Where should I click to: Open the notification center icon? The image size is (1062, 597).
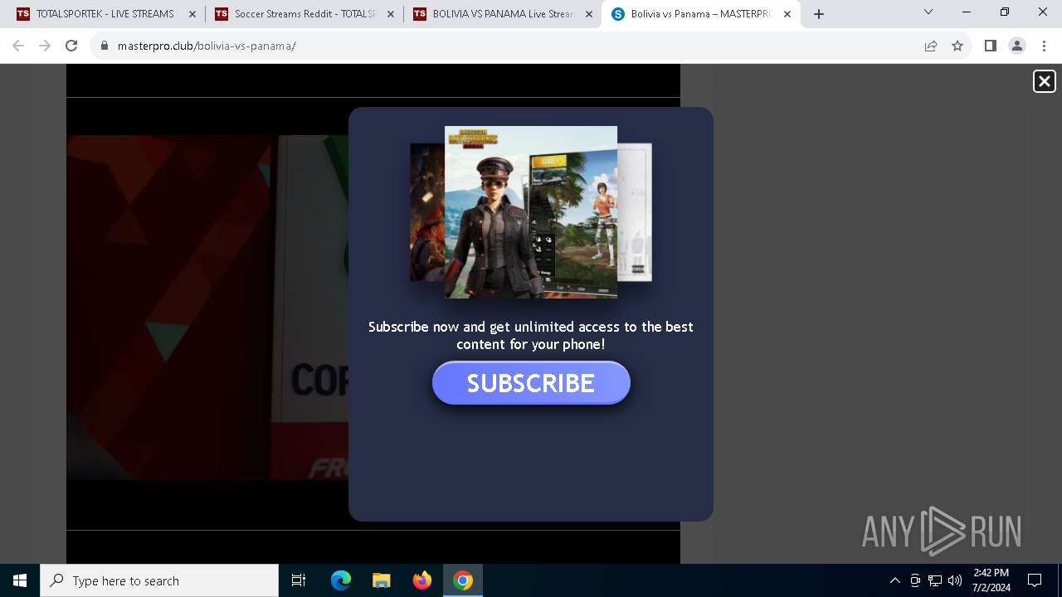point(1035,580)
